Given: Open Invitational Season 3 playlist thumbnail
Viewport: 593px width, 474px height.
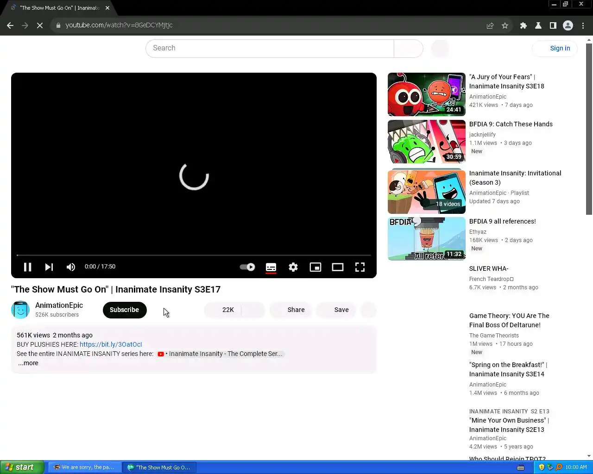Looking at the screenshot, I should coord(427,192).
